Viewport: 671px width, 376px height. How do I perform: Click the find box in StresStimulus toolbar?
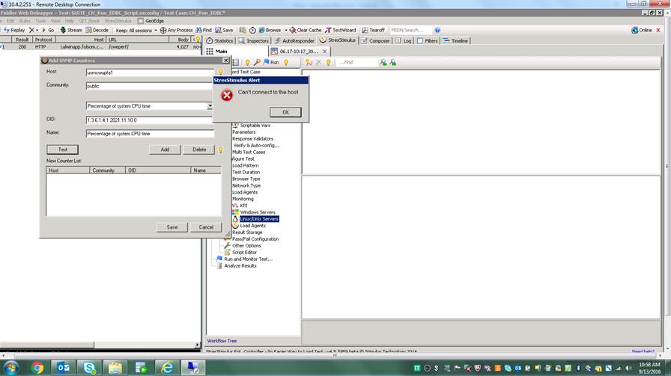click(x=357, y=62)
